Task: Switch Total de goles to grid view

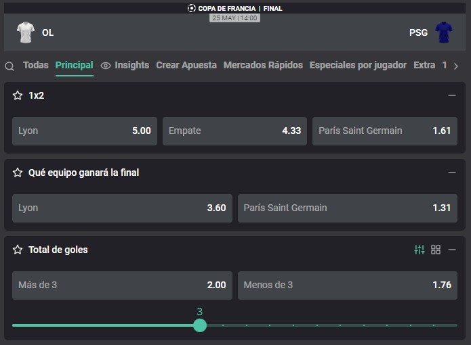Action: tap(436, 250)
